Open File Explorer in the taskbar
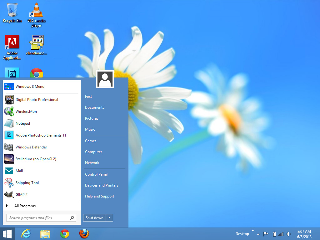The width and height of the screenshot is (320, 240). coord(45,234)
